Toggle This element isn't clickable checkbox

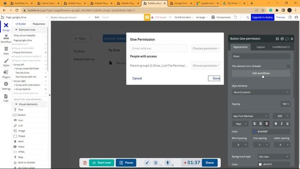(288, 66)
